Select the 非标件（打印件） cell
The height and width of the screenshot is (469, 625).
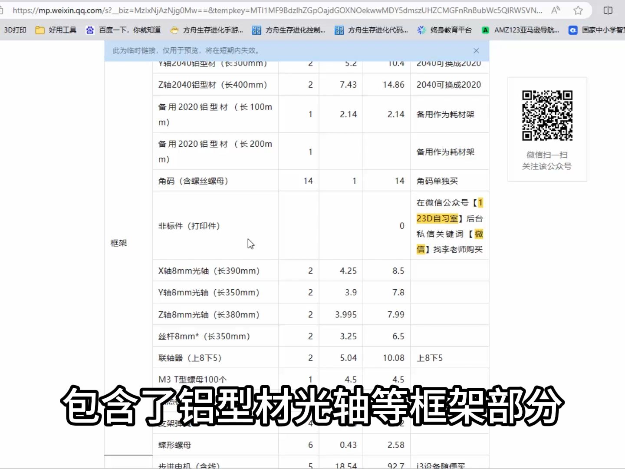(x=215, y=226)
